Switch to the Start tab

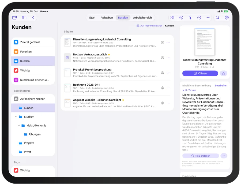point(92,18)
